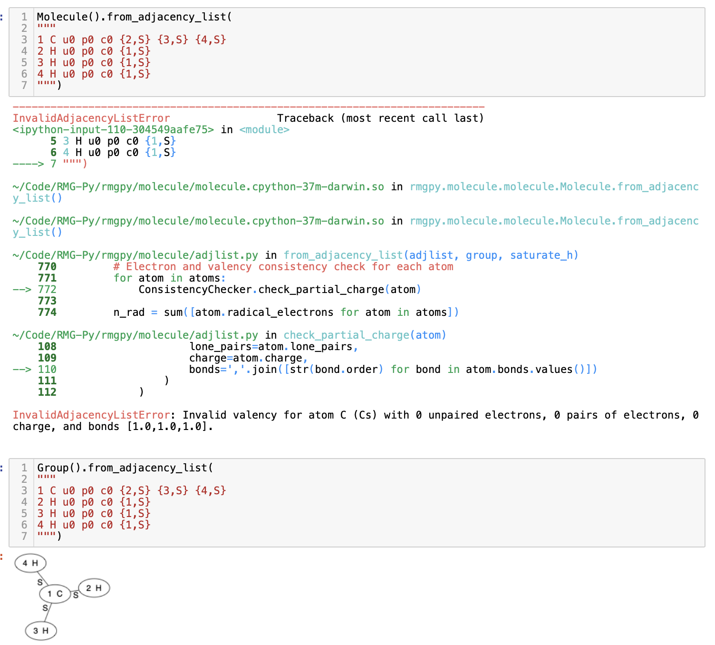Click the '2 H u0 p0 c0 {1,S}' line in the Molecule cell
Image resolution: width=715 pixels, height=645 pixels.
pyautogui.click(x=94, y=51)
